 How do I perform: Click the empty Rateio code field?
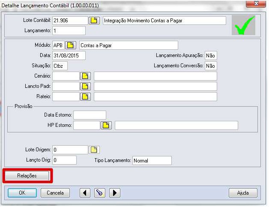(66, 96)
